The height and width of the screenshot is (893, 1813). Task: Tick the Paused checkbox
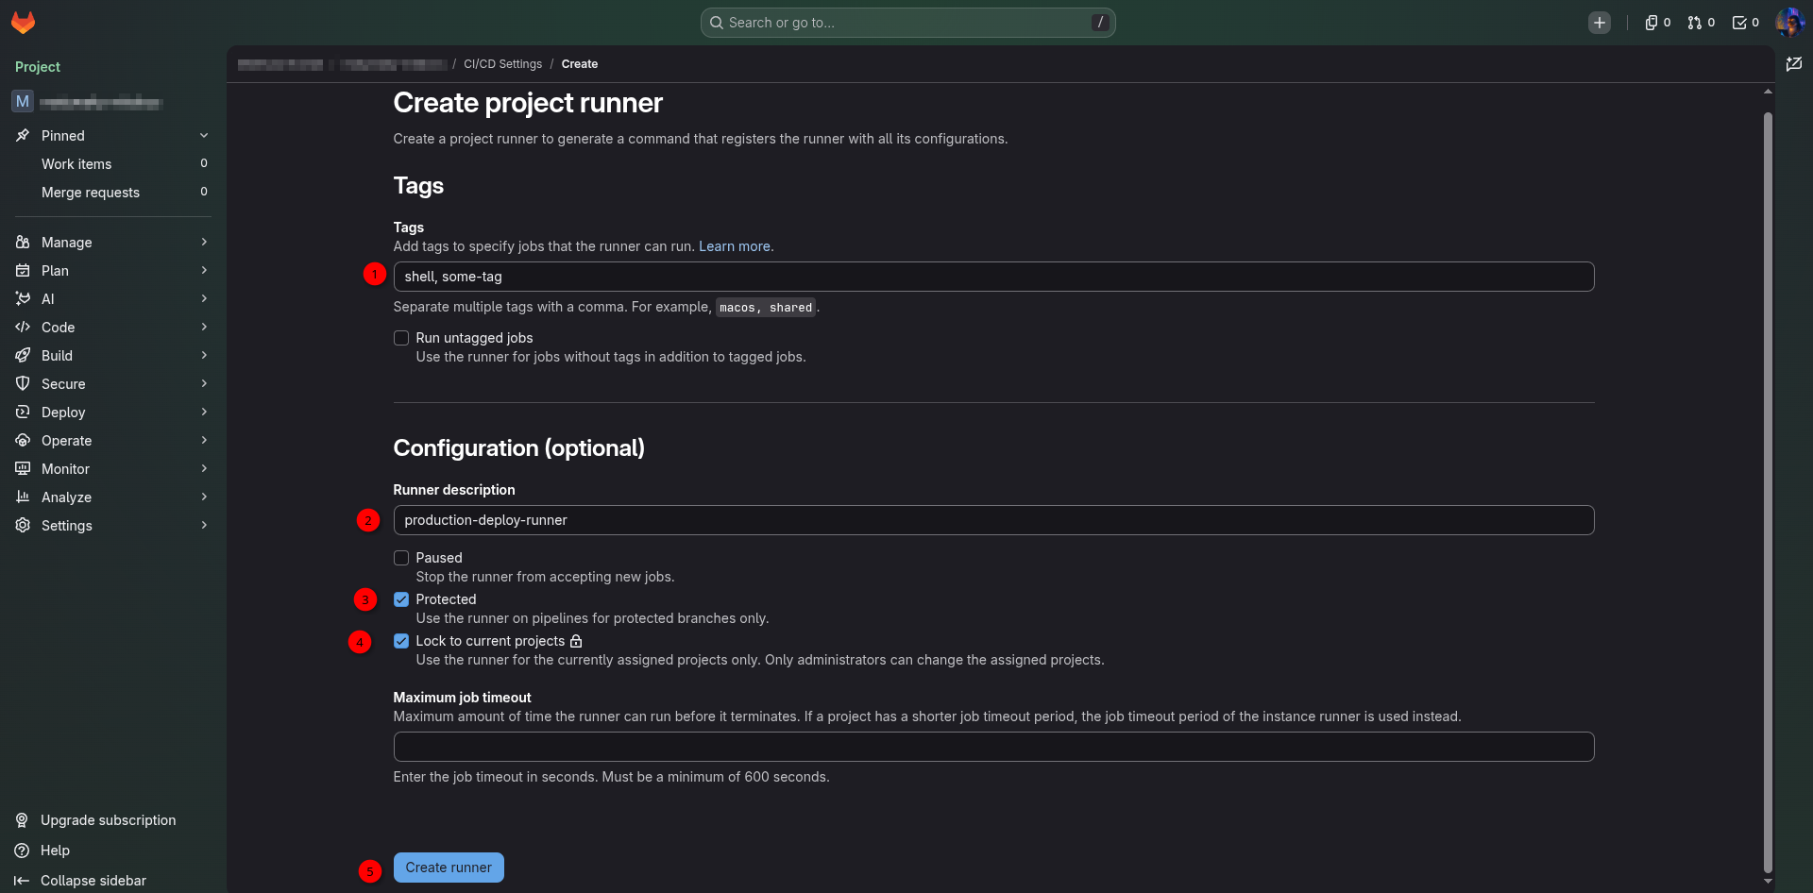(401, 558)
